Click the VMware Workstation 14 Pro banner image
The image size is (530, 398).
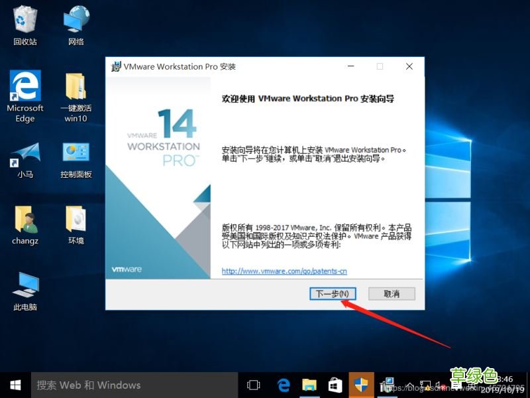[158, 178]
